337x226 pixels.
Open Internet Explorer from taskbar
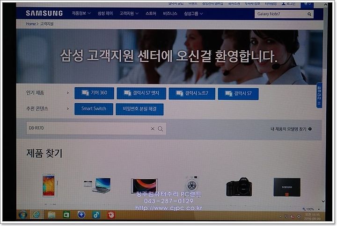pos(37,215)
